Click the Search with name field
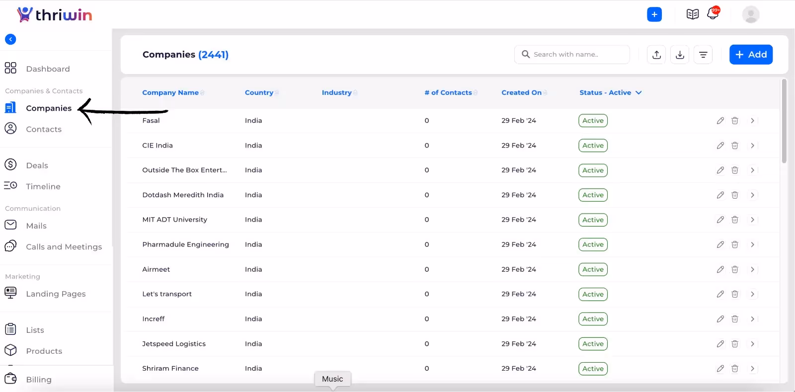Screen dimensions: 795x392 pyautogui.click(x=572, y=55)
